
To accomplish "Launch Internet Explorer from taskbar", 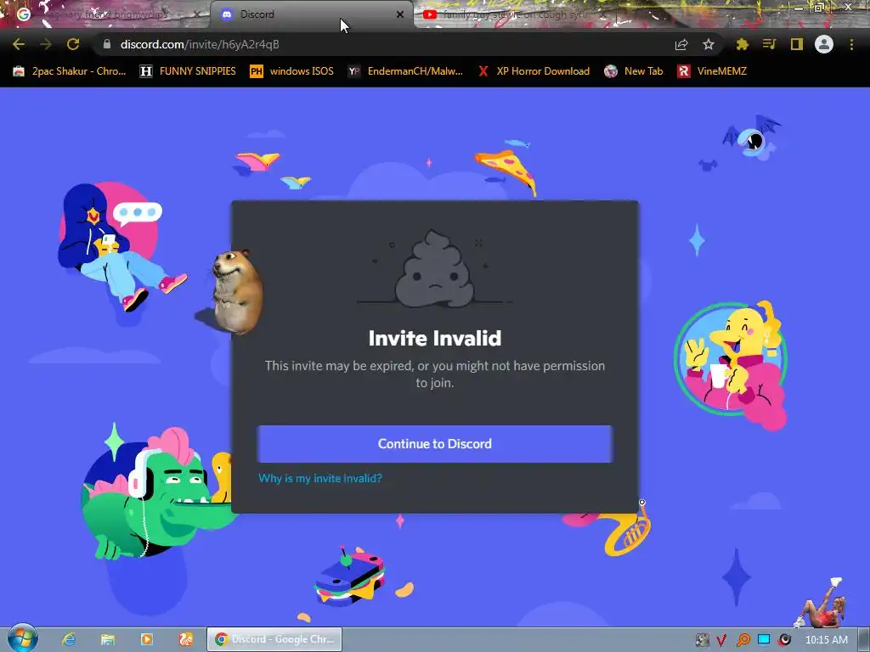I will [69, 639].
